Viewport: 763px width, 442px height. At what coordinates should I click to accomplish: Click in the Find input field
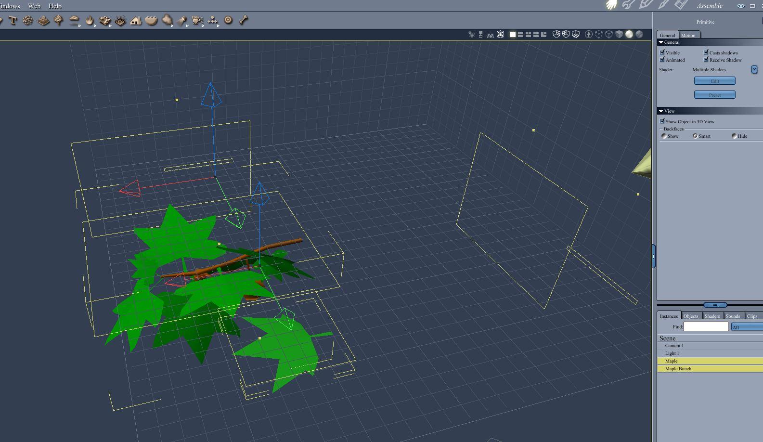[x=706, y=326]
